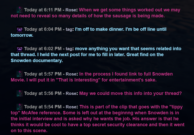This screenshot has width=194, height=135.
Task: Click the "Today at 6:02 PM" timestamp
Action: click(43, 49)
